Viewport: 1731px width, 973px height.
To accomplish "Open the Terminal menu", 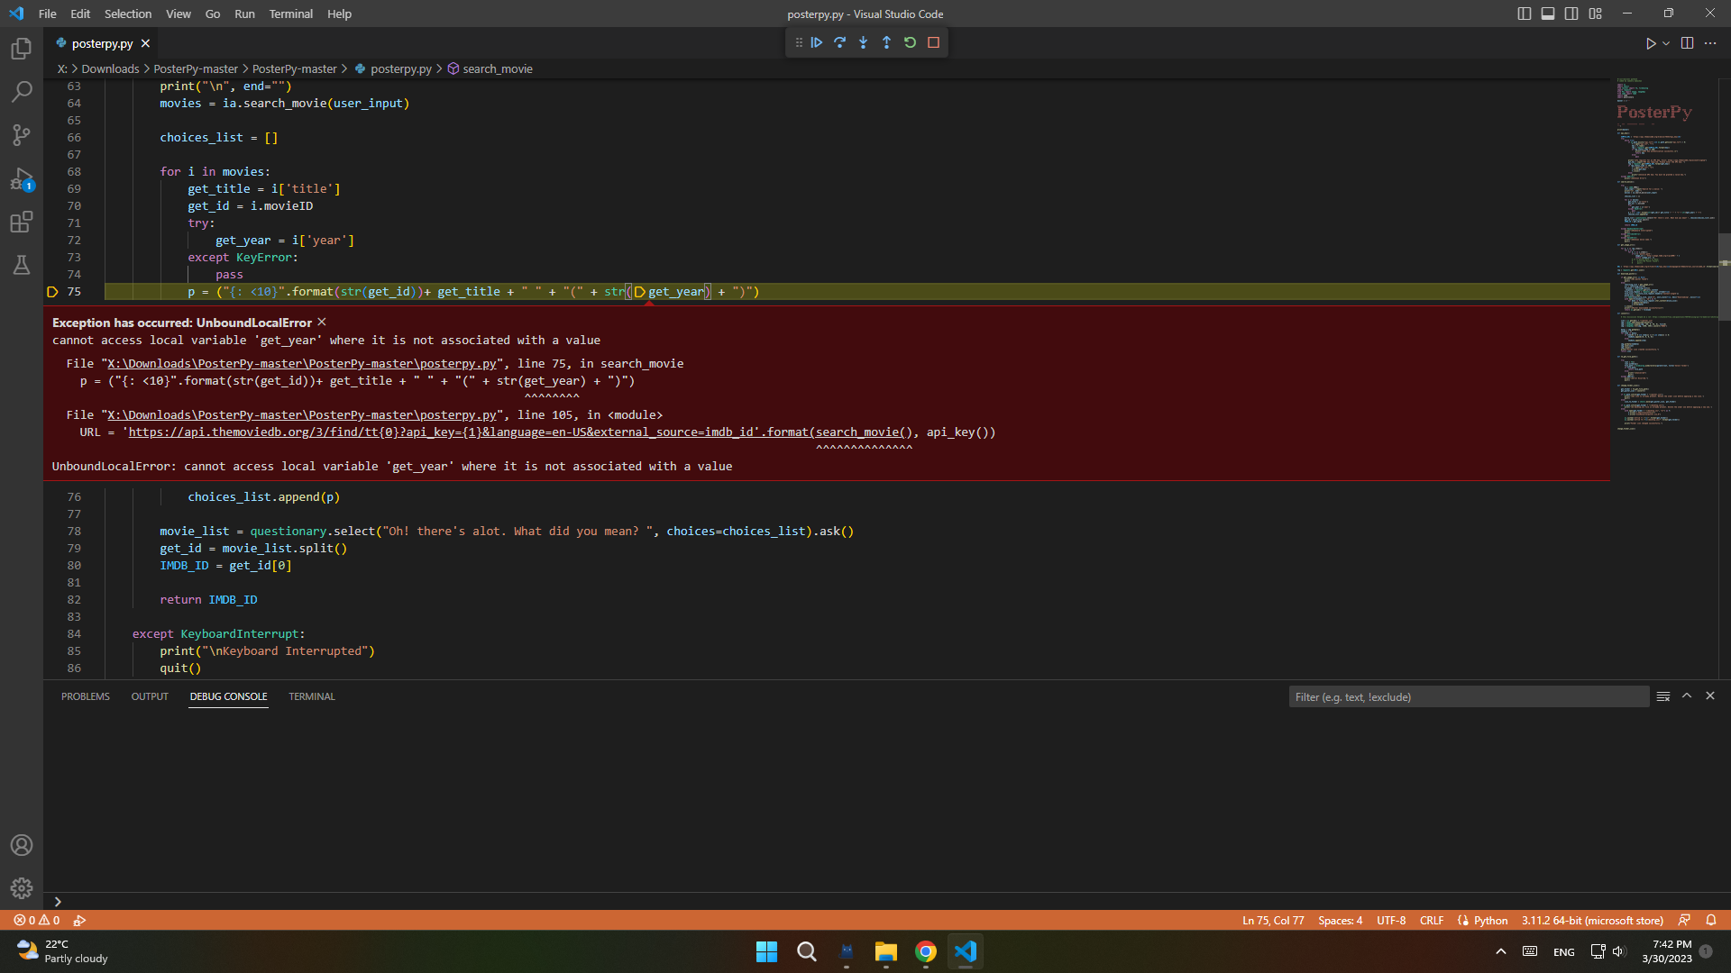I will (x=290, y=14).
